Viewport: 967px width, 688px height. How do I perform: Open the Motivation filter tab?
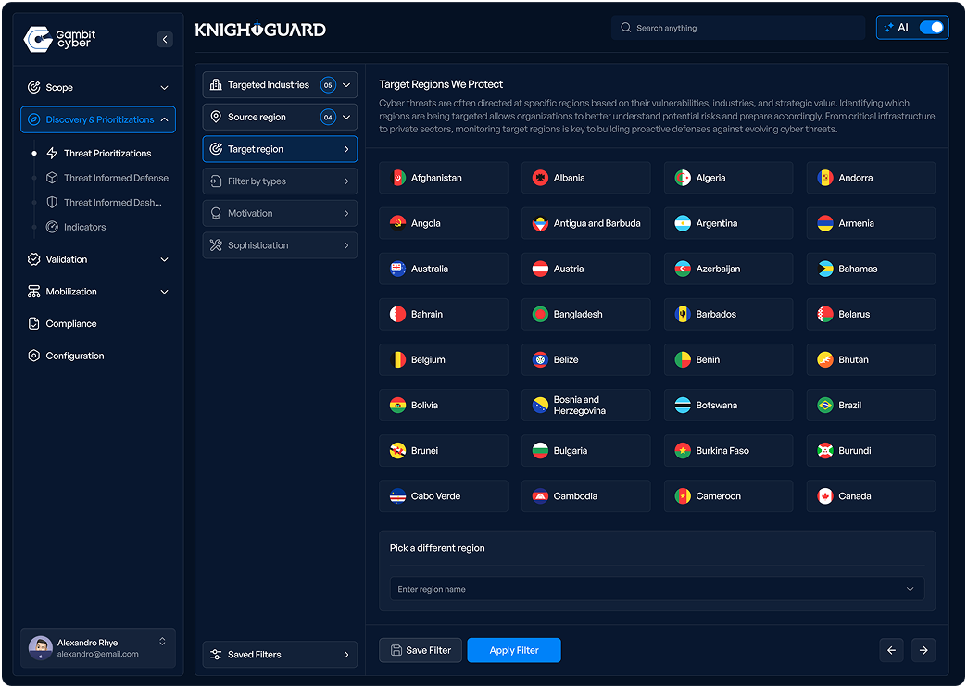pos(280,213)
